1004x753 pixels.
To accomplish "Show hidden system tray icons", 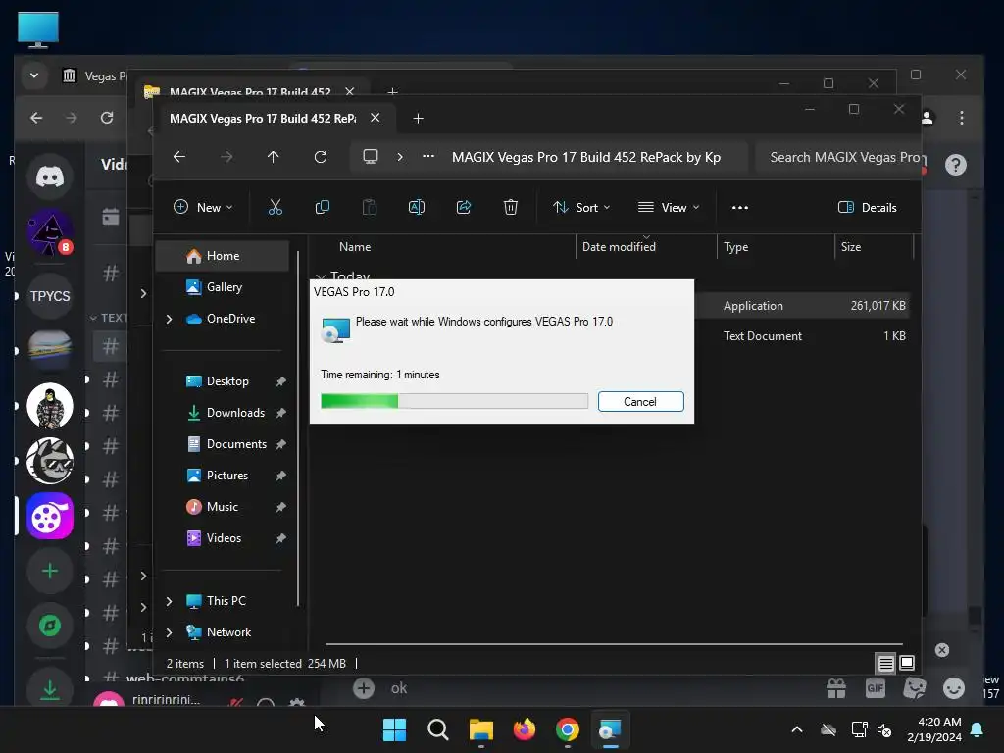I will 796,729.
